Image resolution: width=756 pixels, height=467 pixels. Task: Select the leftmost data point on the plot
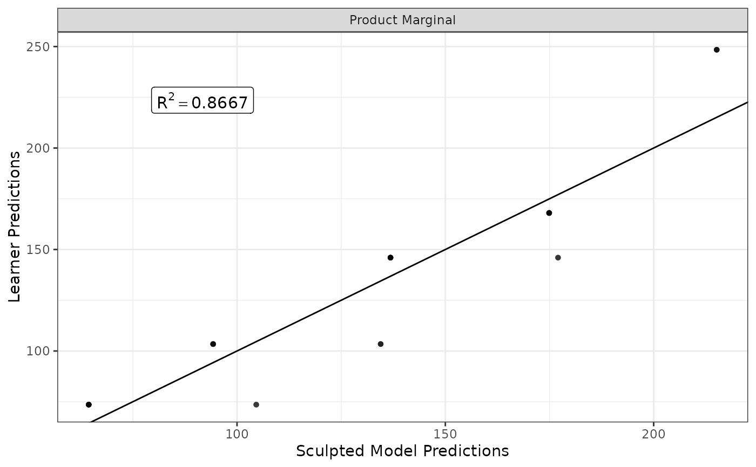click(x=89, y=404)
